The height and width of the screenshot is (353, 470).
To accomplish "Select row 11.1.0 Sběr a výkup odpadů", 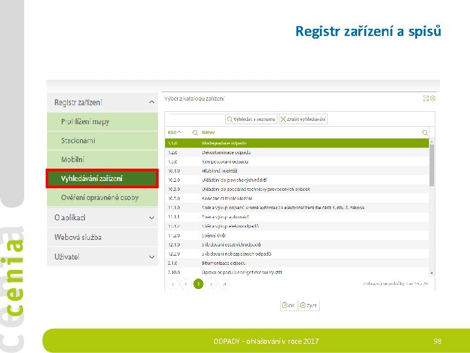I will click(x=297, y=208).
